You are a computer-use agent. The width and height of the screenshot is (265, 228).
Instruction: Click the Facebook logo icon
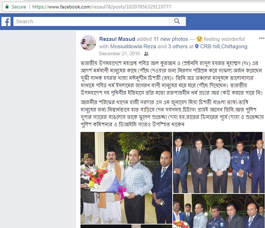tap(6, 21)
